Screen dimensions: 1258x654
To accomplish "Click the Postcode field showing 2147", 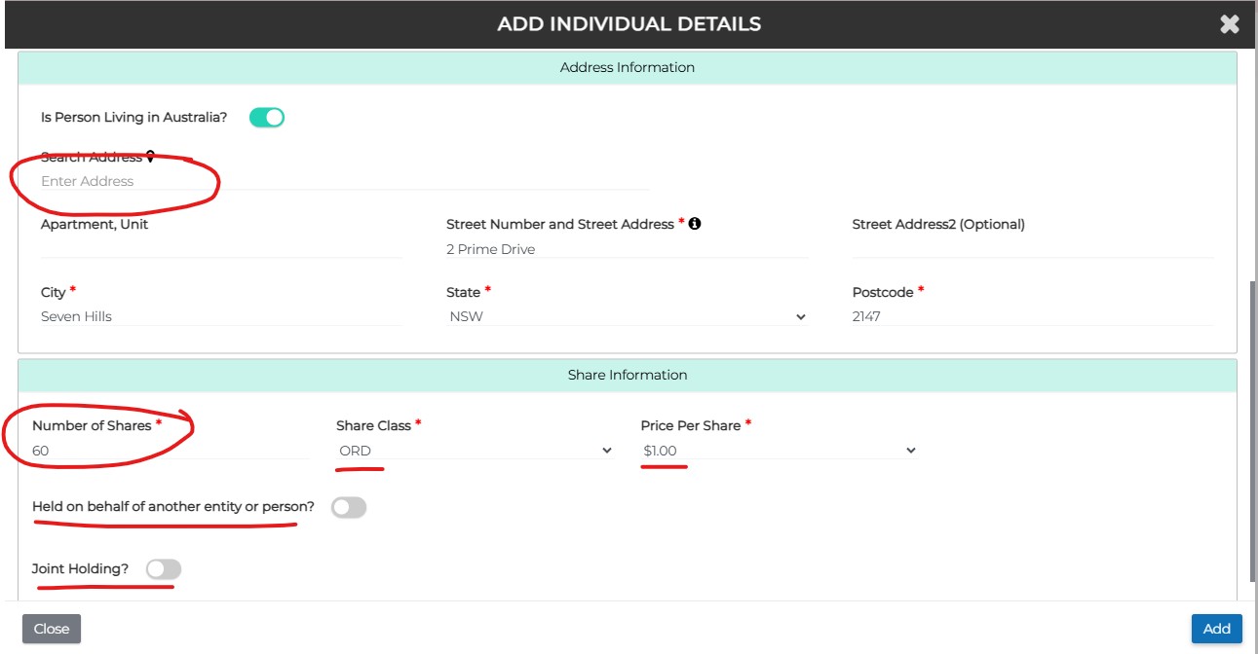I will point(1032,316).
